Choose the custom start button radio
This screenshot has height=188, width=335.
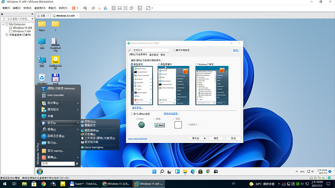[x=174, y=119]
